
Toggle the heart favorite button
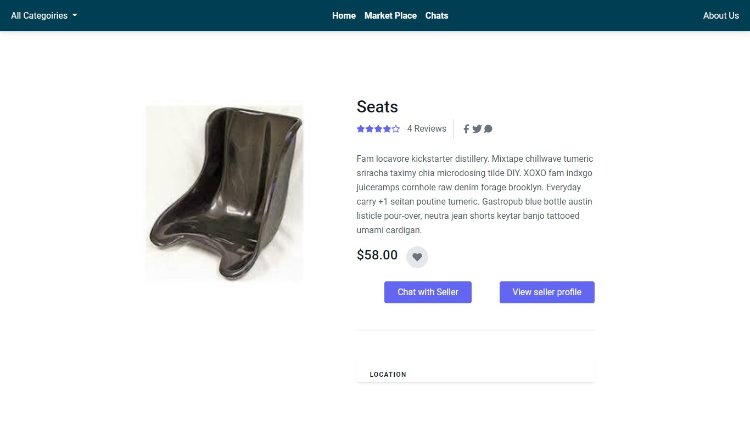click(417, 257)
